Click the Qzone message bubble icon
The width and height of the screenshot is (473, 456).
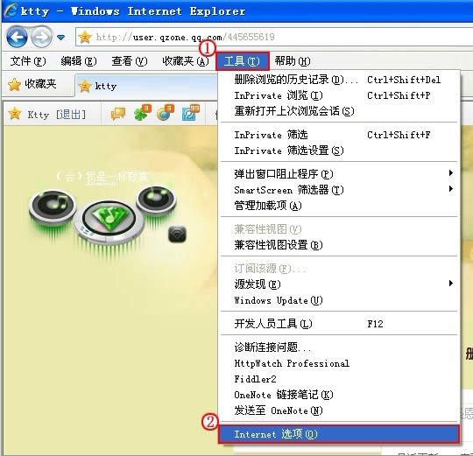118,114
